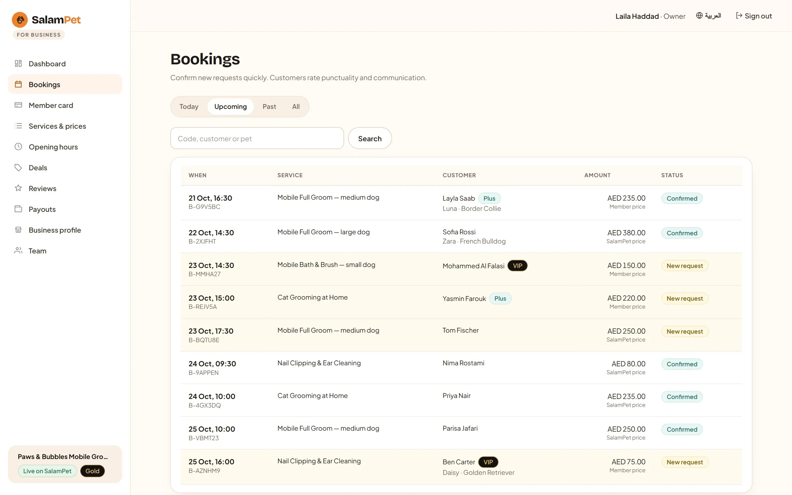The width and height of the screenshot is (792, 495).
Task: Click the Payouts wallet icon
Action: coord(18,209)
